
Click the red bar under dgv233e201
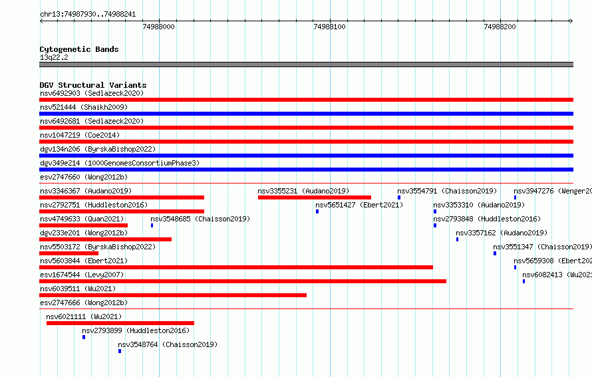(x=105, y=239)
